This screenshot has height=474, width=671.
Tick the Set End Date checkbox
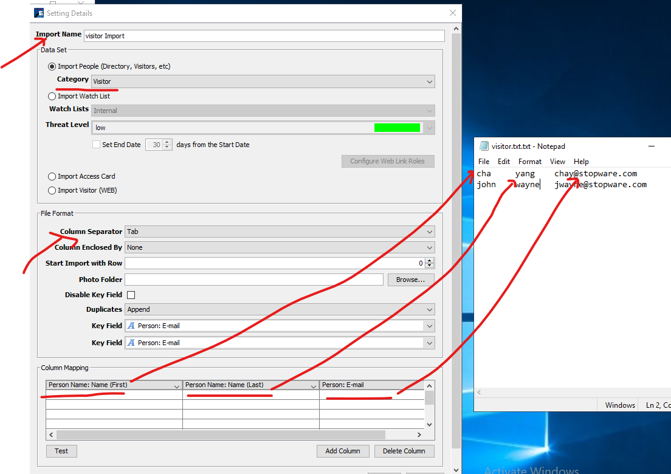96,145
